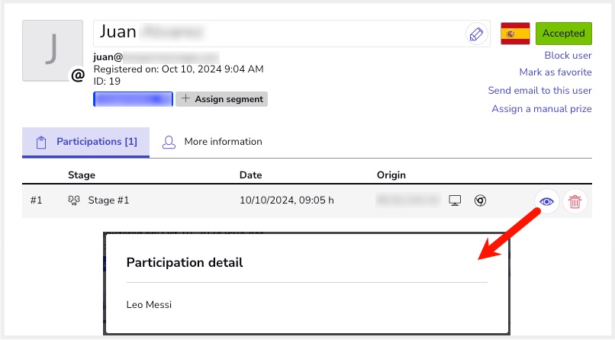Screen dimensions: 615x340
Task: Click the Block user link
Action: point(568,56)
